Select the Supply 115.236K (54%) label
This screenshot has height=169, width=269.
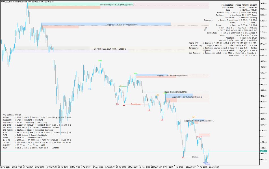coord(172,75)
